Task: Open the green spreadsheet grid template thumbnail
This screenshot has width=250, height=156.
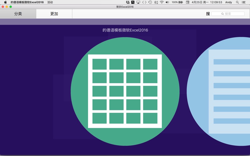Action: [x=125, y=91]
